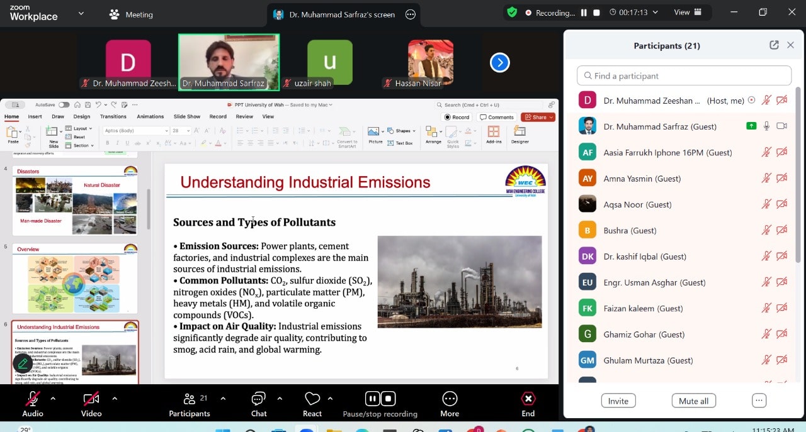Viewport: 806px width, 432px height.
Task: Toggle the AutoSave switch in PowerPoint
Action: pyautogui.click(x=64, y=105)
